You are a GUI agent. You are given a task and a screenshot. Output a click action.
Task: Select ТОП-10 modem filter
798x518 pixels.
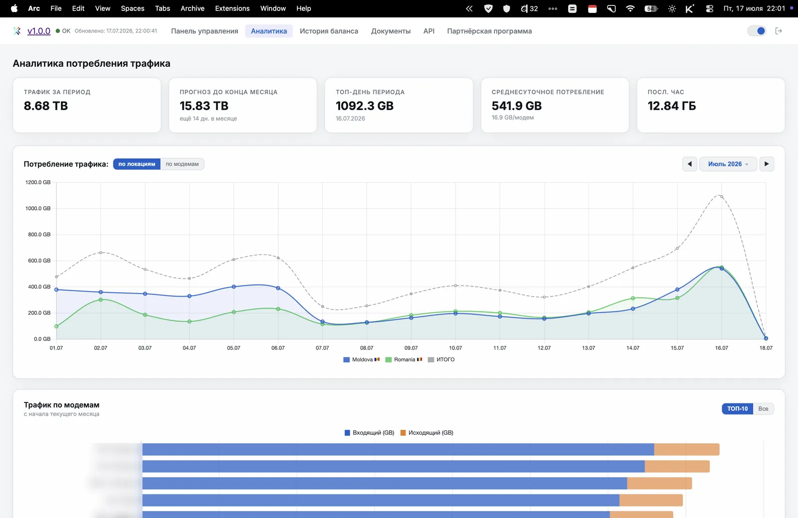point(737,409)
